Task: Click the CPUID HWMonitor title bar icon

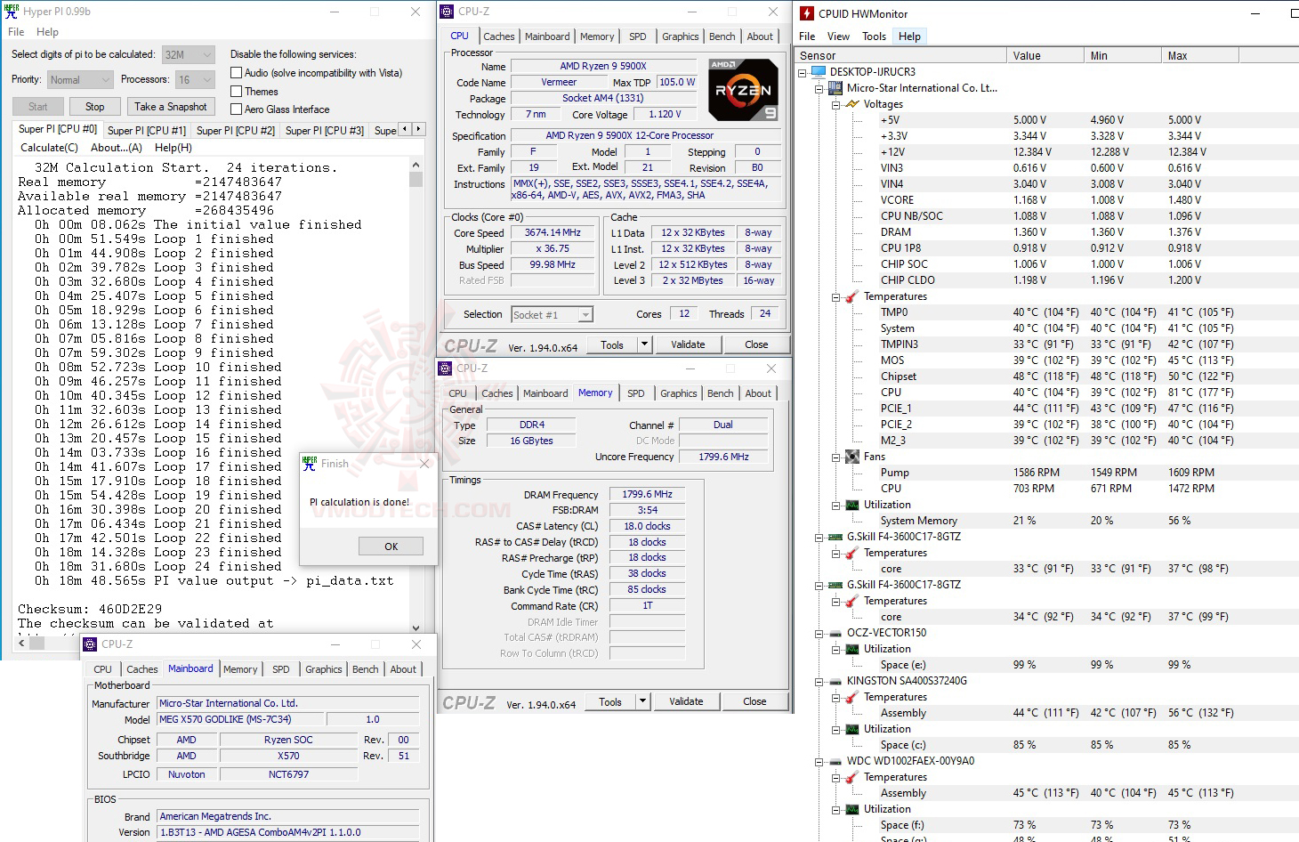Action: (x=807, y=13)
